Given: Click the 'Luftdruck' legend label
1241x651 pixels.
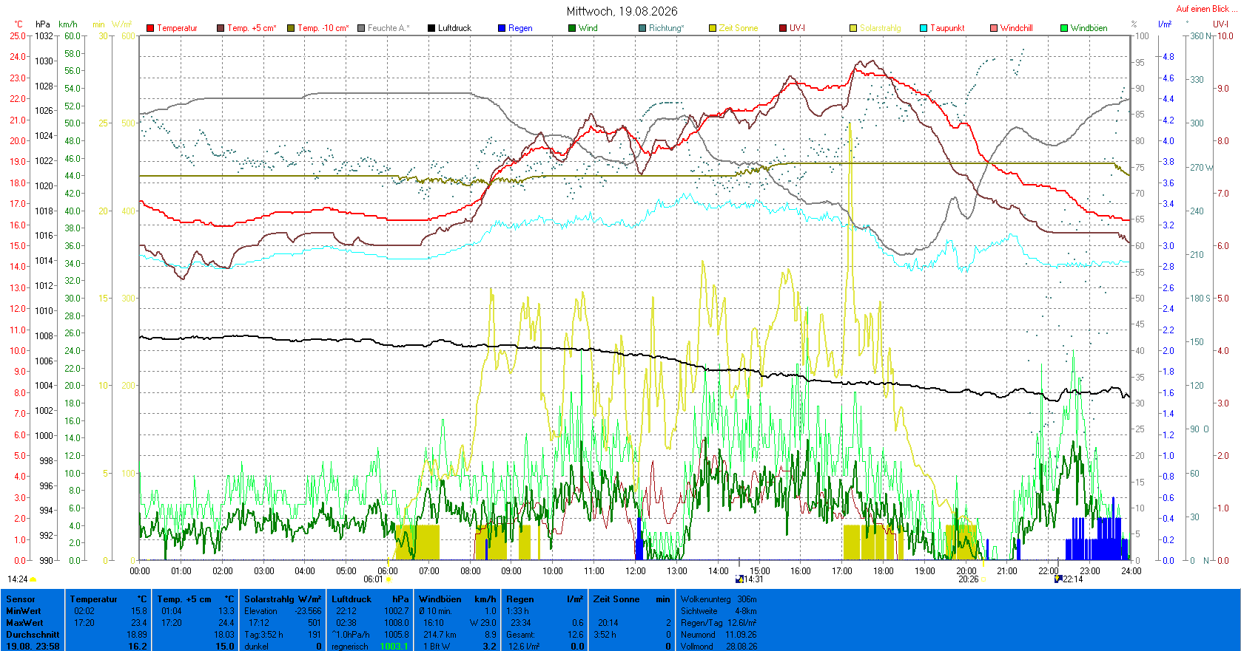Looking at the screenshot, I should click(454, 28).
